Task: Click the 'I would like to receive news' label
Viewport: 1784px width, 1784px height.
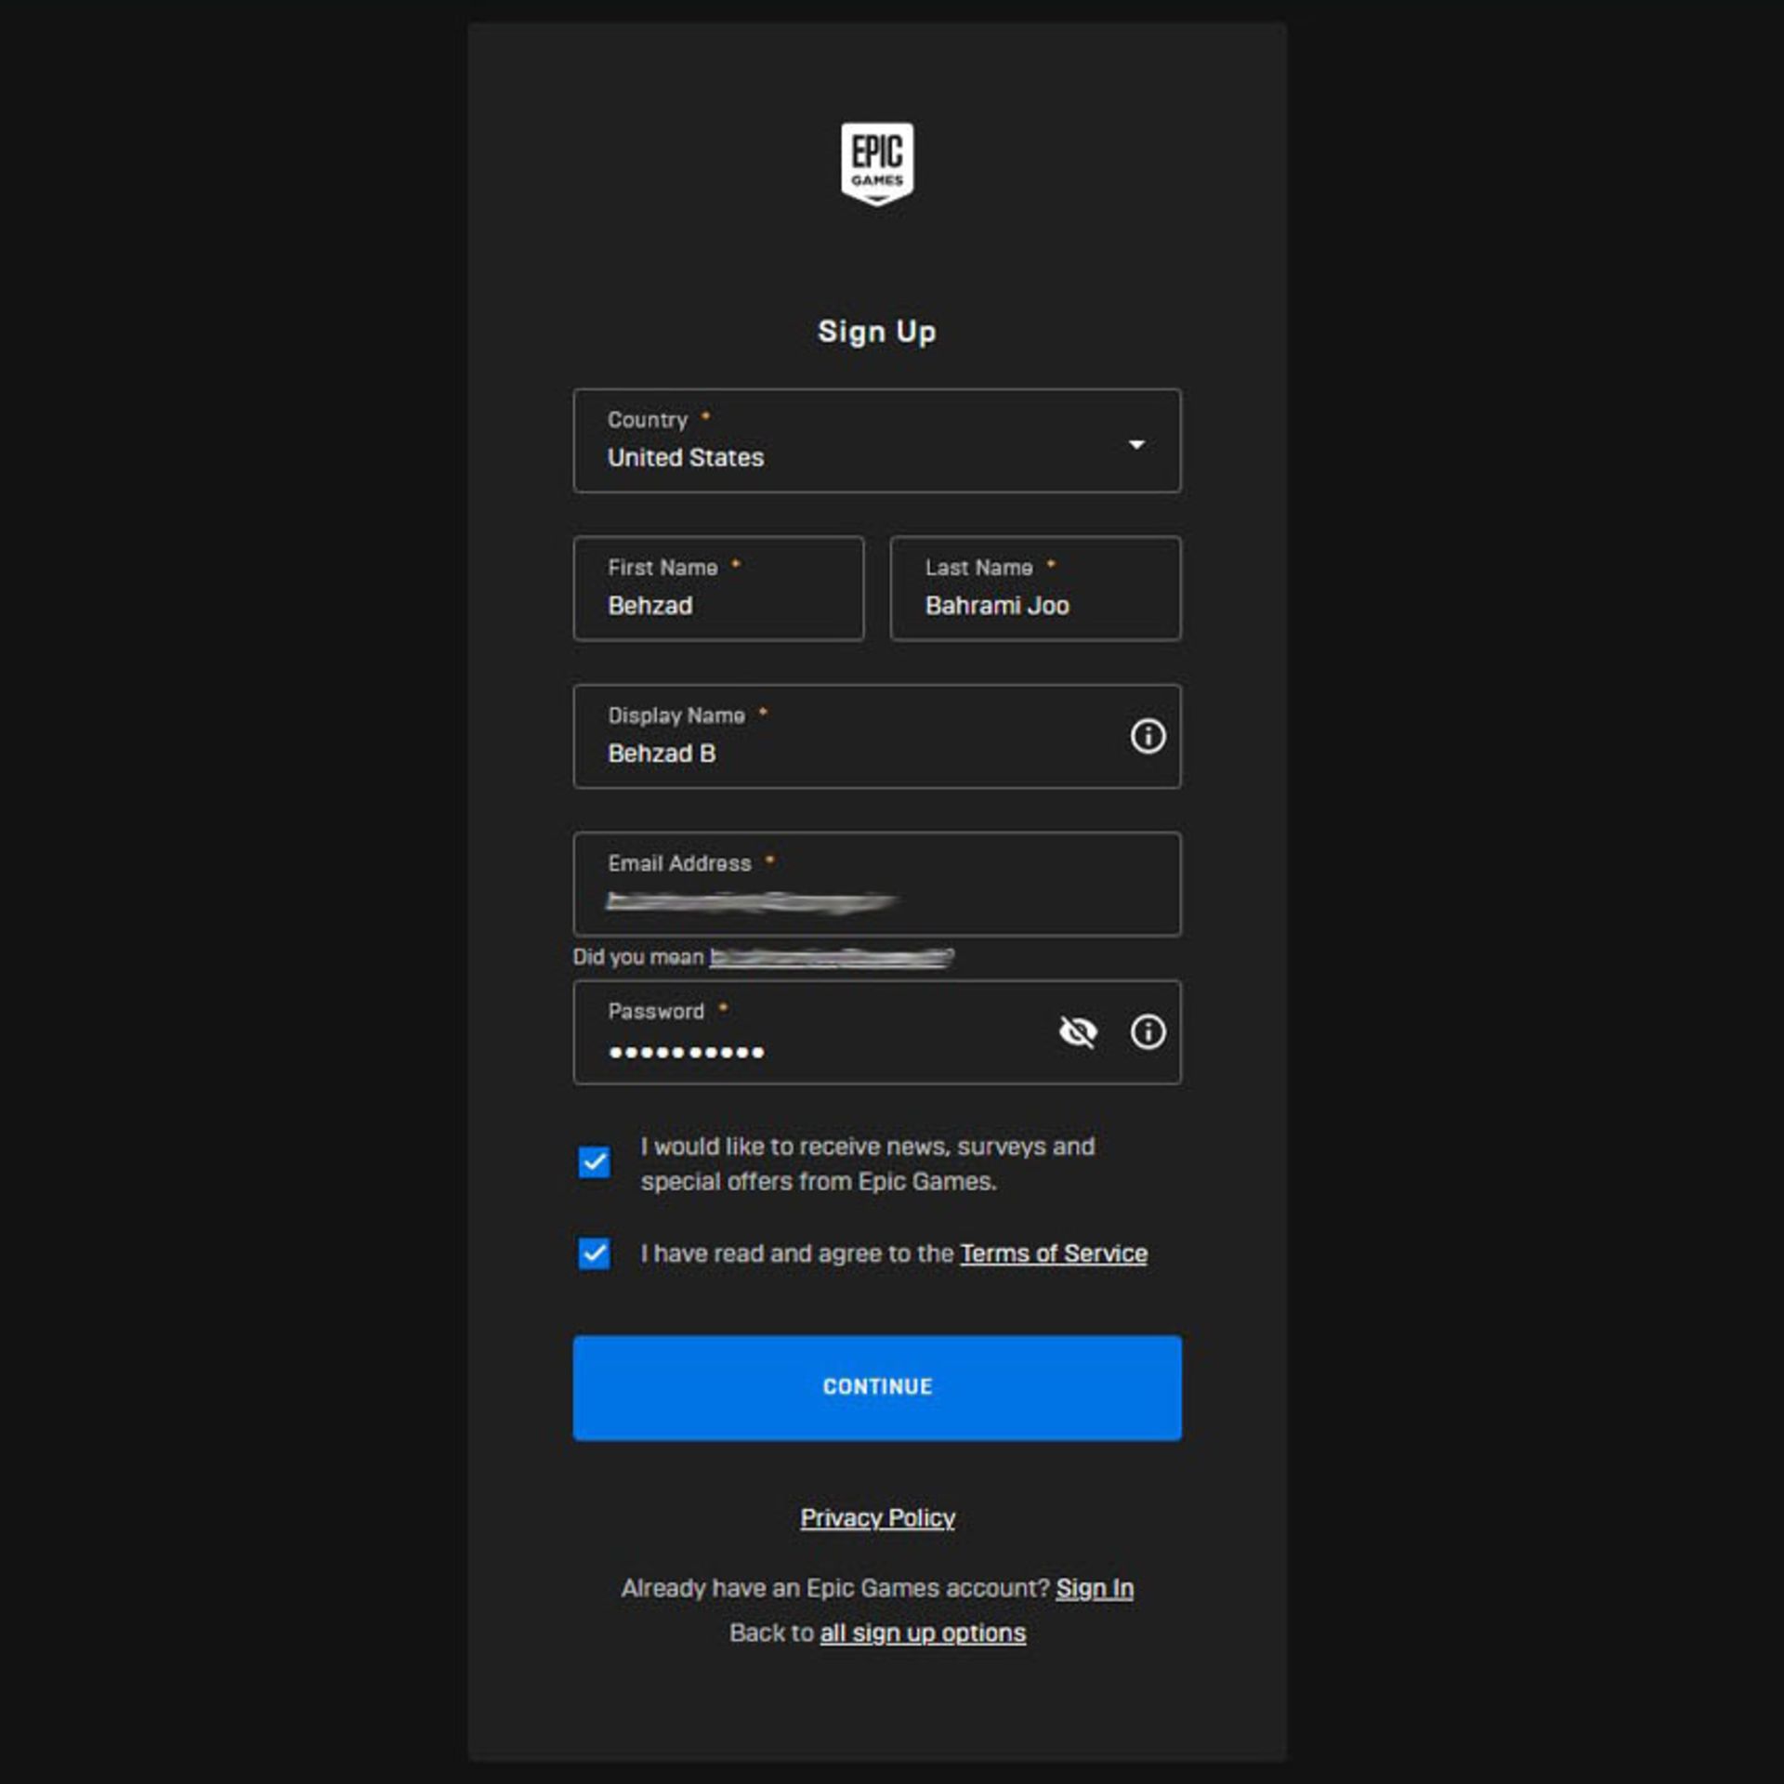Action: (x=868, y=1163)
